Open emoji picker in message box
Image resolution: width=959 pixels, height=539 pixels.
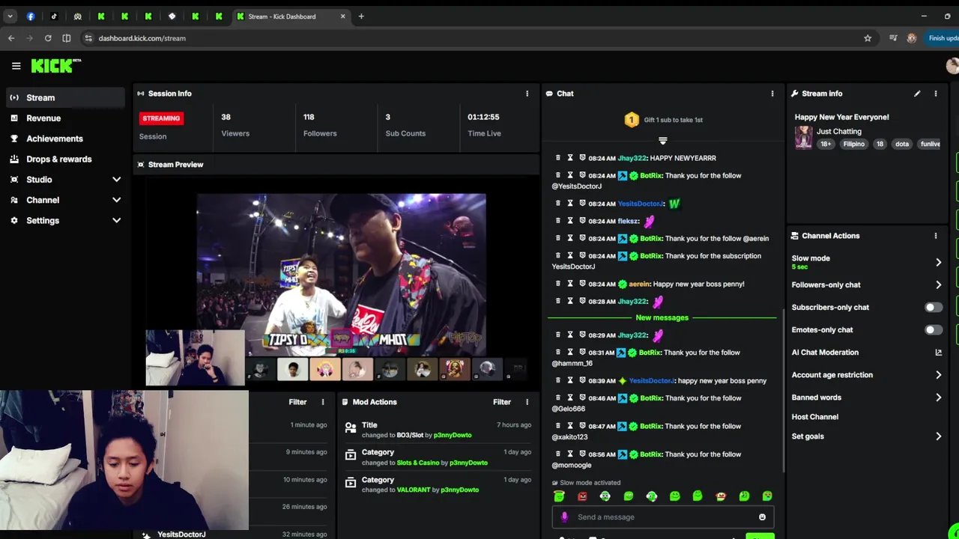[762, 517]
